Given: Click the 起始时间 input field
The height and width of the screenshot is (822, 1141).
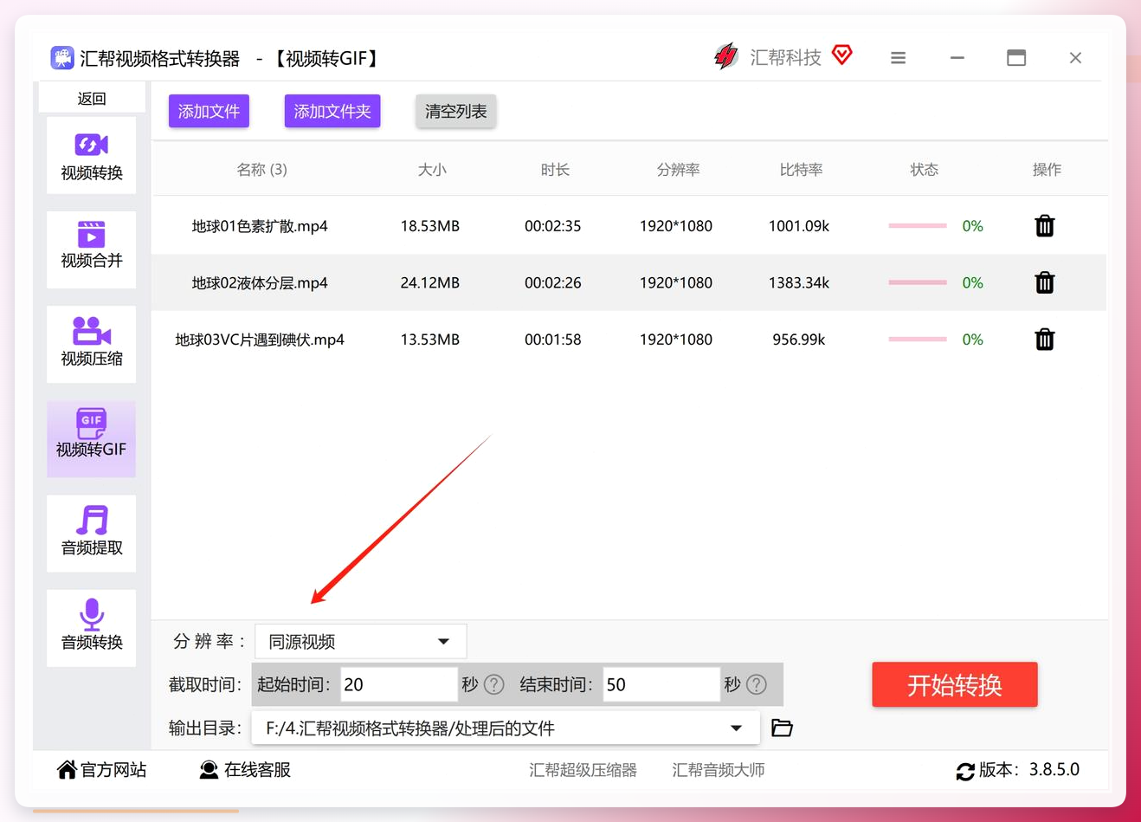Looking at the screenshot, I should click(x=398, y=684).
